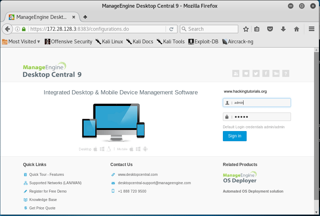Reload the page with the refresh icon
320x216 pixels.
click(172, 29)
